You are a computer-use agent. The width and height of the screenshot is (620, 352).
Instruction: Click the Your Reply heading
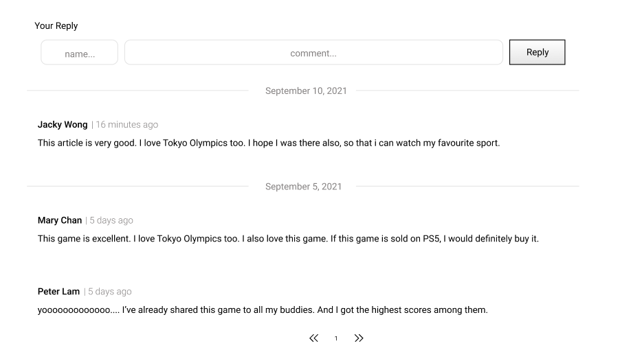tap(56, 26)
